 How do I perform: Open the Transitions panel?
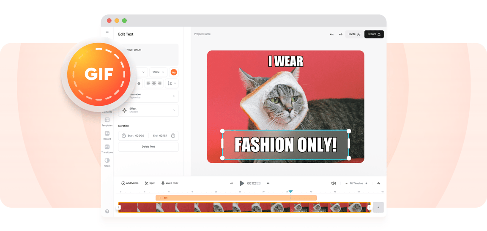(107, 149)
